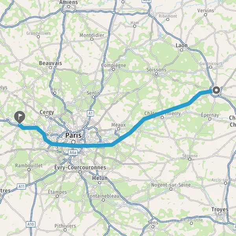The image size is (236, 236).
Task: Click the destination flag marker
Action: [x=20, y=117]
